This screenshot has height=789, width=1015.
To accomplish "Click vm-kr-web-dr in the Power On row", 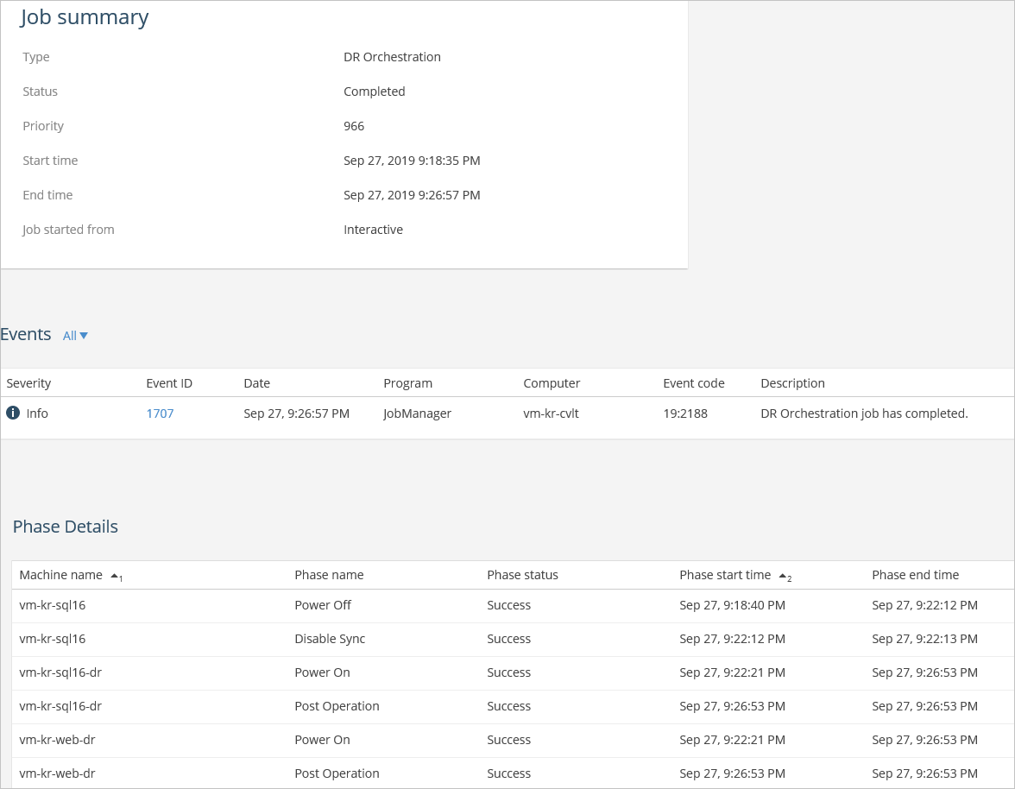I will tap(57, 740).
